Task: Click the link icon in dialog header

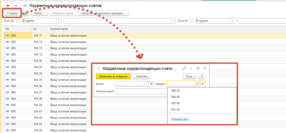Action: (x=184, y=69)
